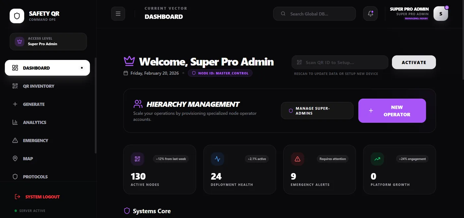464x218 pixels.
Task: Click the Super Pro Admin name in header
Action: [409, 9]
